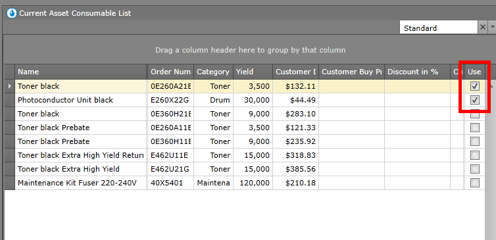The width and height of the screenshot is (496, 240).
Task: Click the Standard layout text field
Action: [438, 28]
